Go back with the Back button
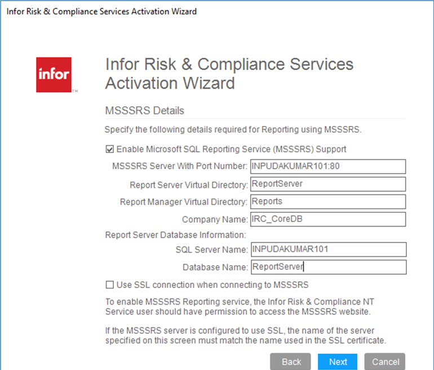Screen dimensions: 434x370 click(291, 362)
